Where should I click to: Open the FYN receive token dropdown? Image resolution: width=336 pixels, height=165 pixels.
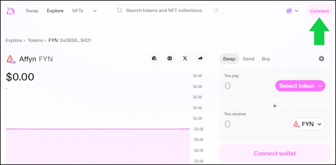(x=308, y=124)
